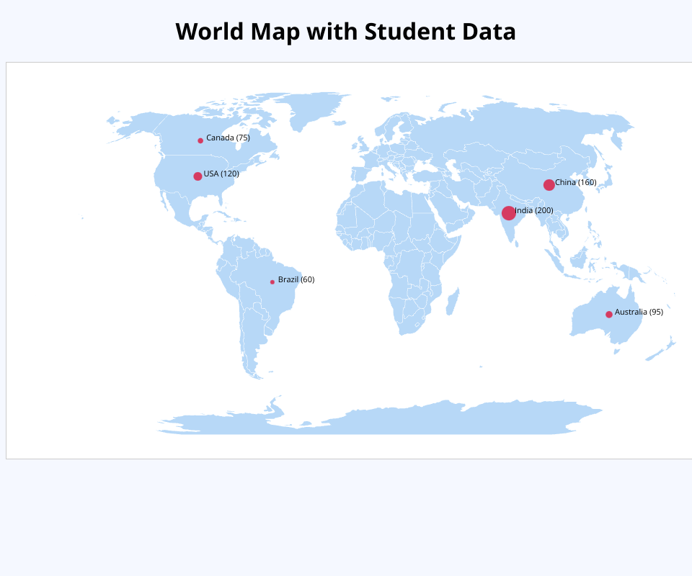This screenshot has height=576, width=692.
Task: Click the "Australia (95)" label
Action: [639, 312]
